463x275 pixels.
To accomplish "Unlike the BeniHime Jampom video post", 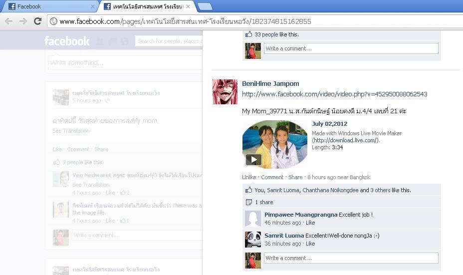I will (249, 177).
